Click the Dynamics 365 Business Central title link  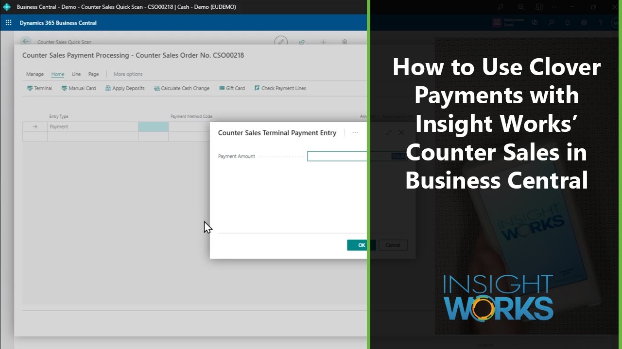coord(58,23)
